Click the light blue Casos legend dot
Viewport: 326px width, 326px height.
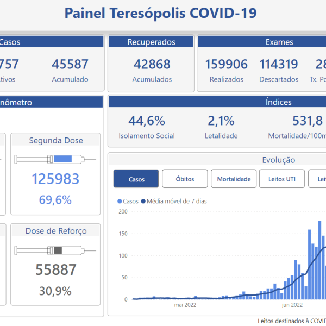120,201
